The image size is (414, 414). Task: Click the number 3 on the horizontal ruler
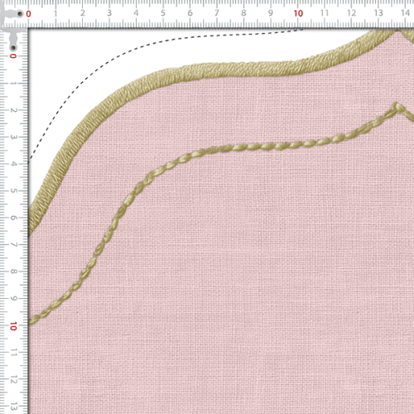109,13
